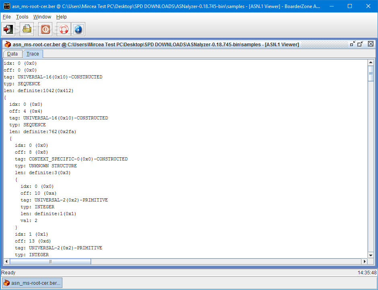
Task: Click the open file folder toolbar icon
Action: pyautogui.click(x=27, y=29)
